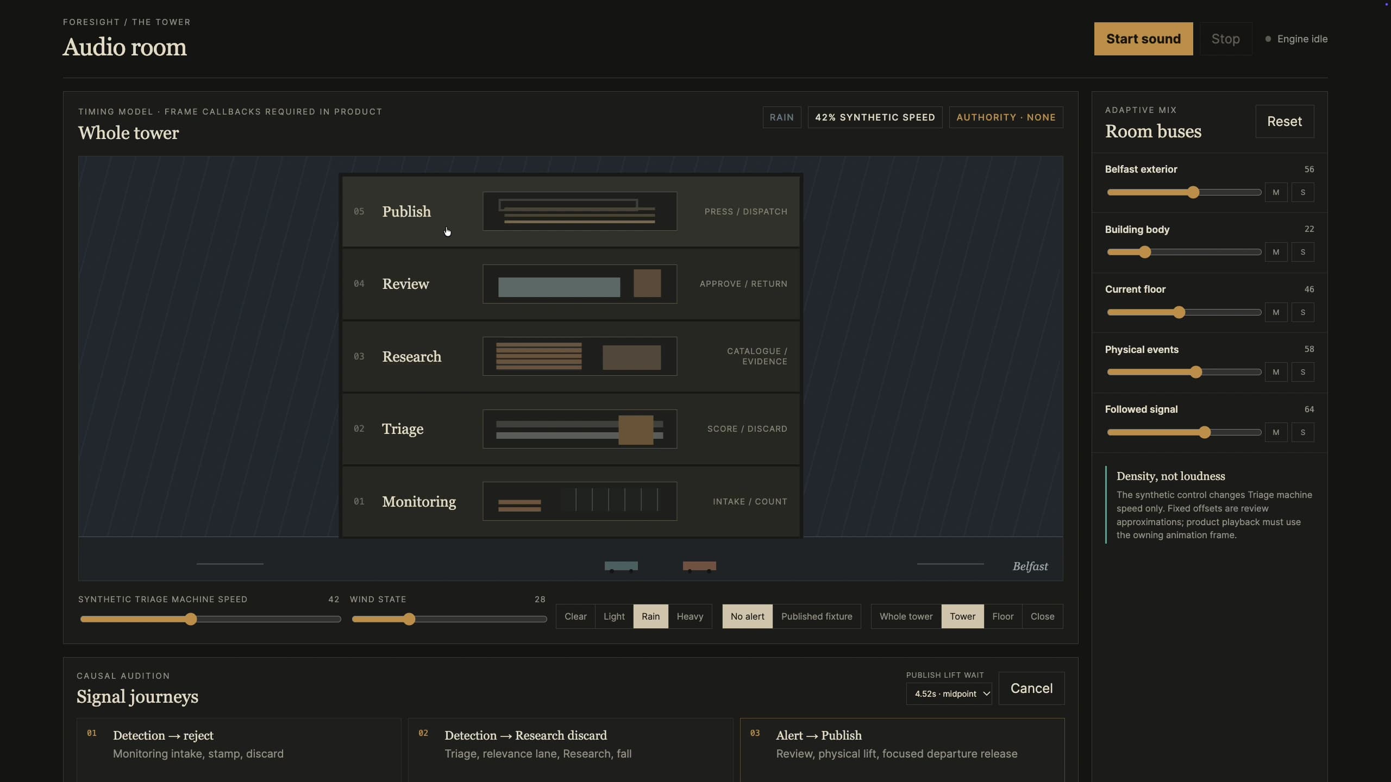1391x782 pixels.
Task: Mute the Building body bus
Action: [x=1276, y=252]
